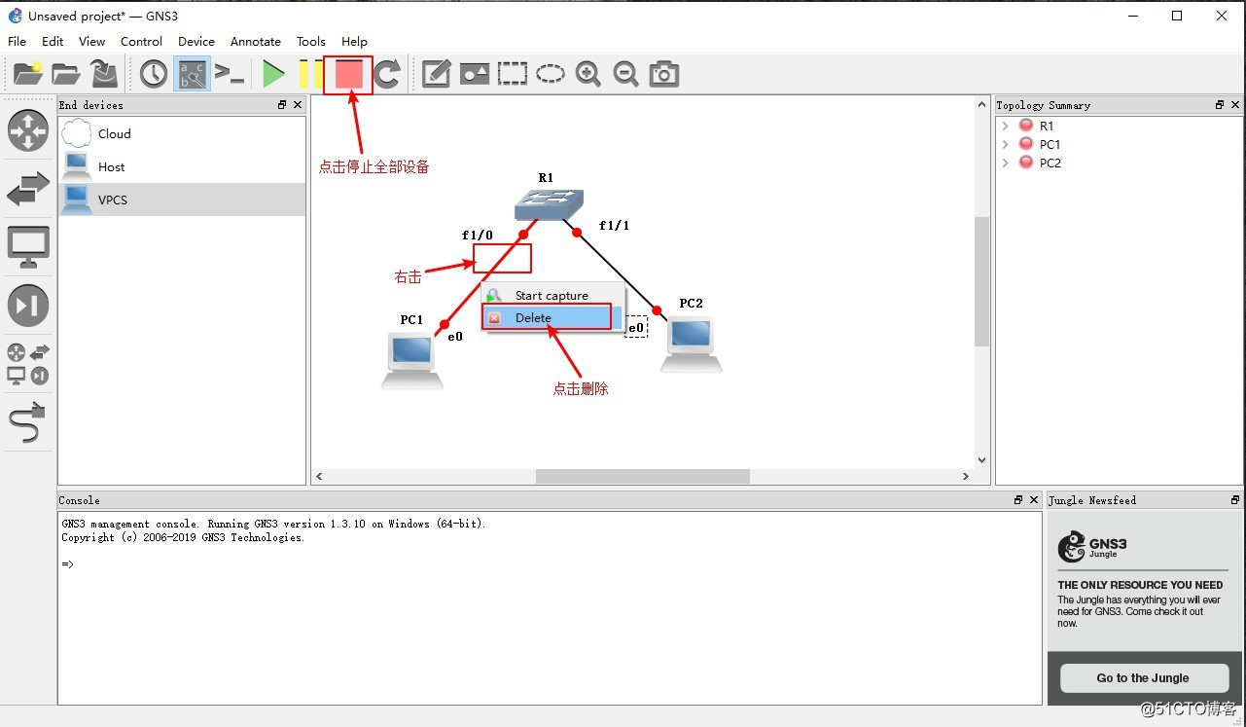Viewport: 1246px width, 727px height.
Task: Select the Add a link cable tool
Action: (28, 423)
